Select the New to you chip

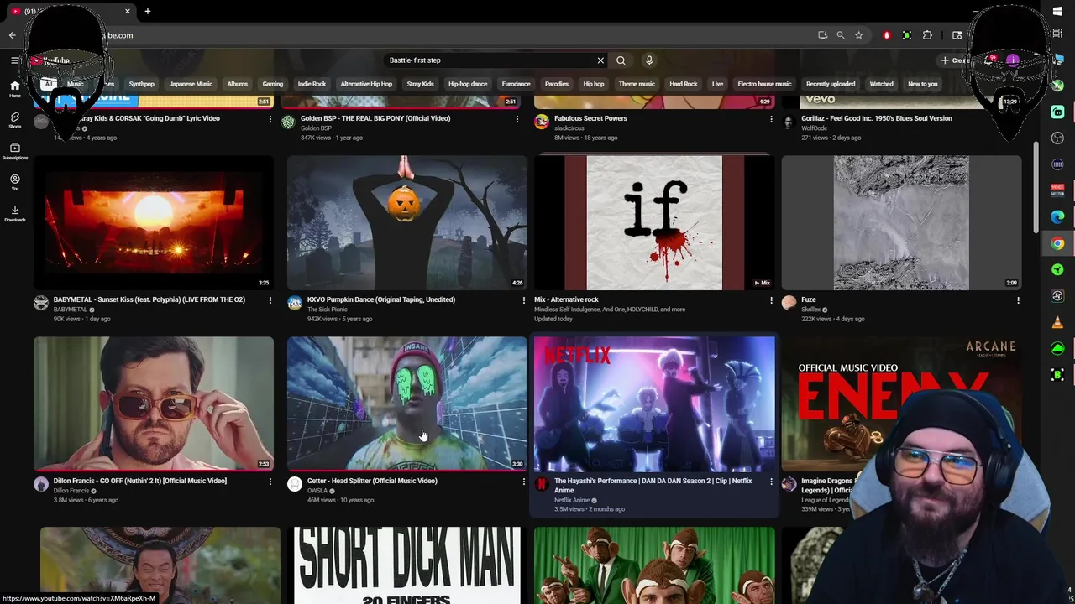pos(922,84)
